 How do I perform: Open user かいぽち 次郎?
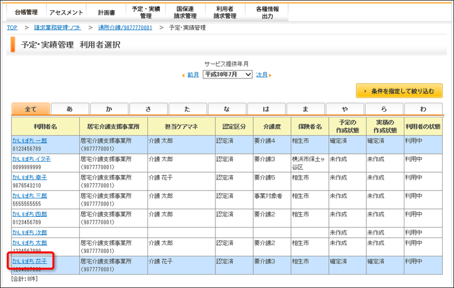[x=30, y=233]
